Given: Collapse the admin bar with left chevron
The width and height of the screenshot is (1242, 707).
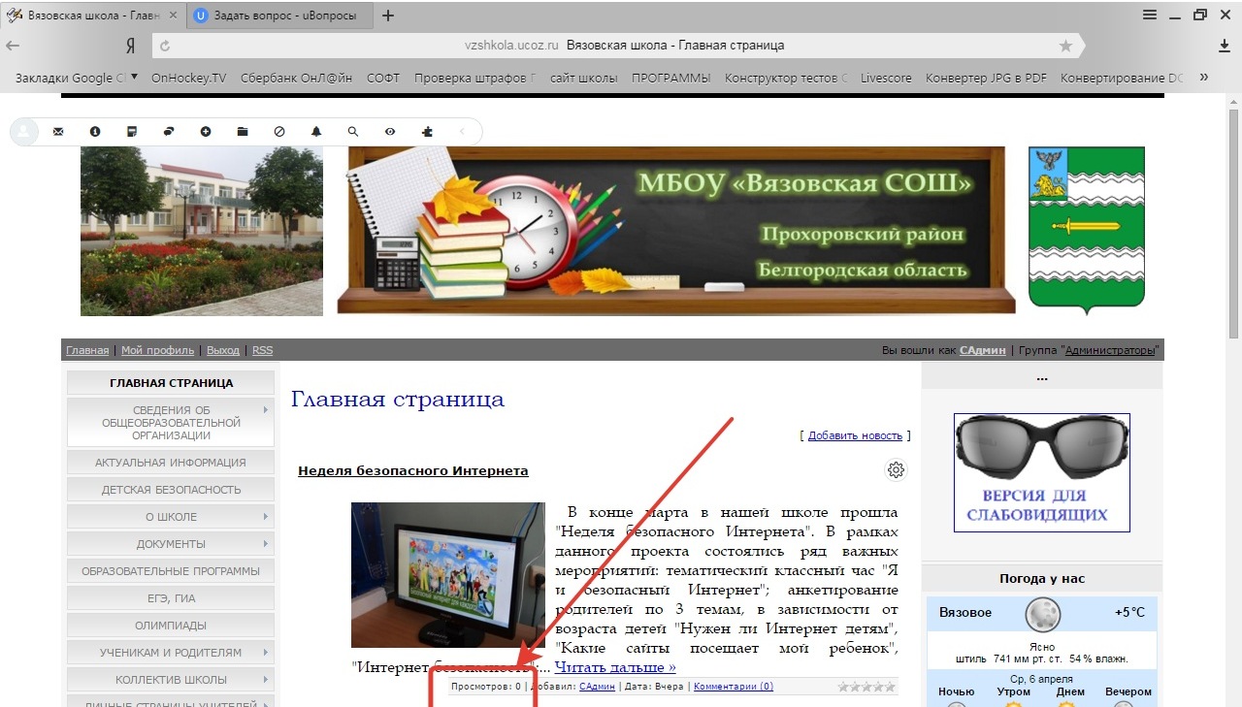Looking at the screenshot, I should (x=463, y=132).
